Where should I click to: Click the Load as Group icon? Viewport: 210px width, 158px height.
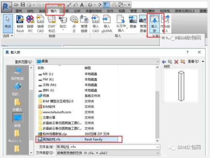tap(165, 24)
